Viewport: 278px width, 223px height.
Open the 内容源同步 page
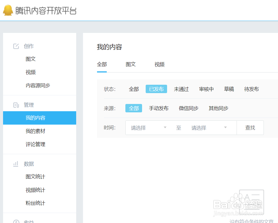pyautogui.click(x=38, y=86)
